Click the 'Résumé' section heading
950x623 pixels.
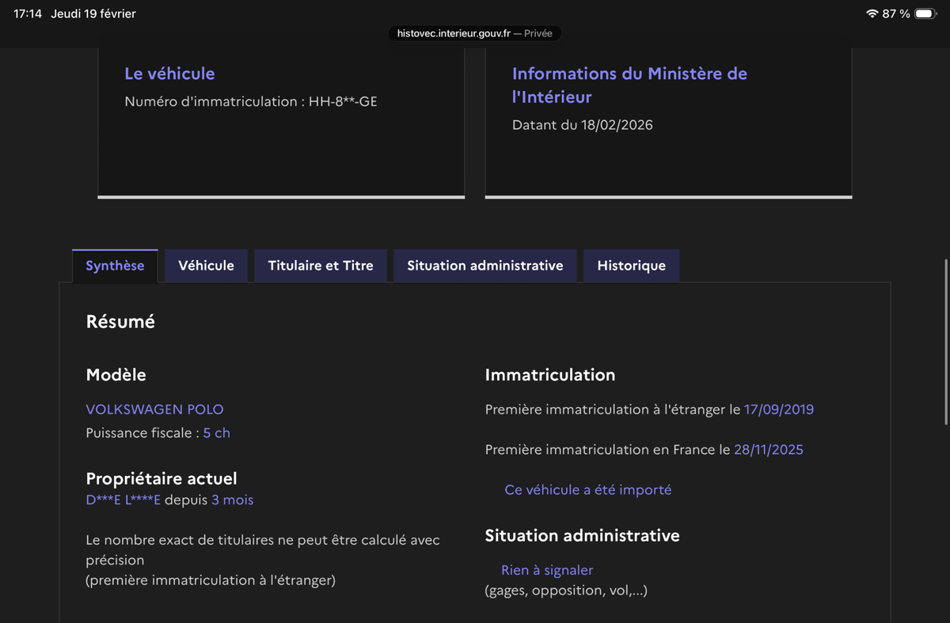coord(120,322)
